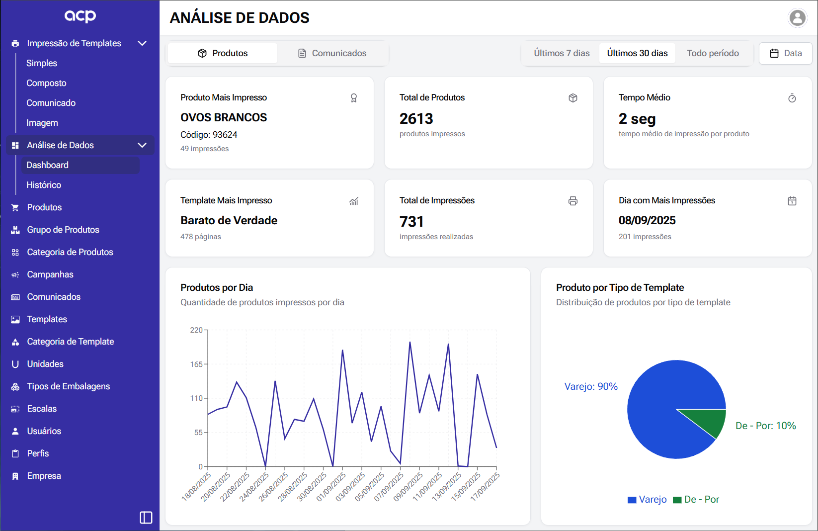The image size is (818, 531).
Task: Click the Templates image icon in the sidebar
Action: tap(14, 319)
